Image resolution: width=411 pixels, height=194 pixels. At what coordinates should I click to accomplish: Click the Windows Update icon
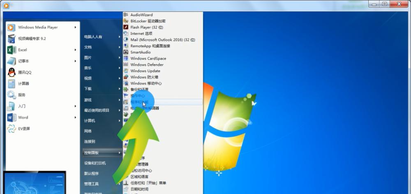pyautogui.click(x=126, y=71)
